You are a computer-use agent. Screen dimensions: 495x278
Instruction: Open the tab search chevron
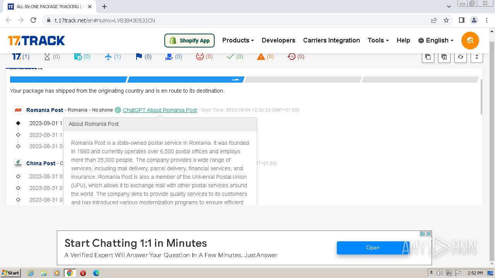(x=449, y=7)
